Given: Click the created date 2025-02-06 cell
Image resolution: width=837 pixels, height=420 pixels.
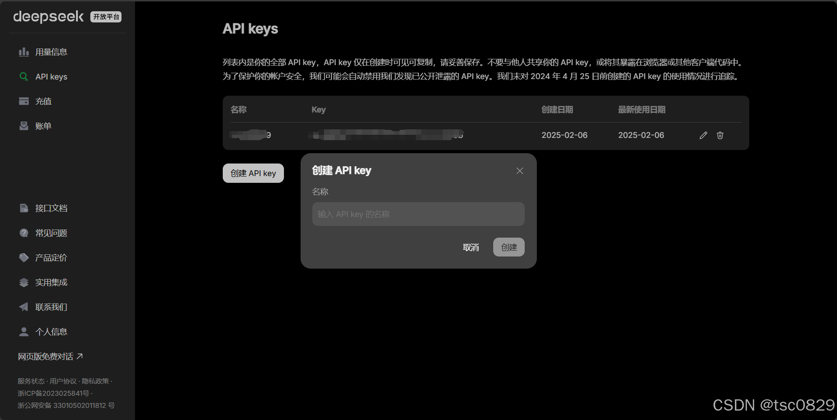Looking at the screenshot, I should (564, 135).
